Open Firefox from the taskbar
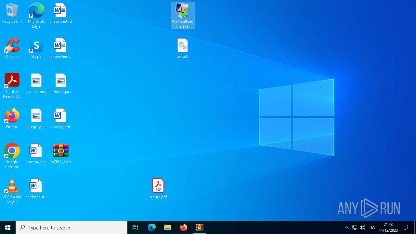416x234 pixels. click(184, 227)
